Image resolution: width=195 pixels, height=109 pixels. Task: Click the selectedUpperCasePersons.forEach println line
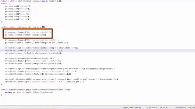tap(39, 74)
